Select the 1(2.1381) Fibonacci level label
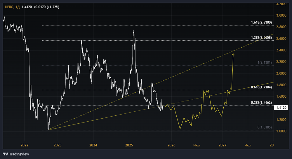 tap(265, 63)
